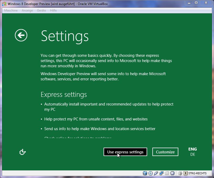Click the Customize button
Image resolution: width=214 pixels, height=178 pixels.
click(x=165, y=152)
